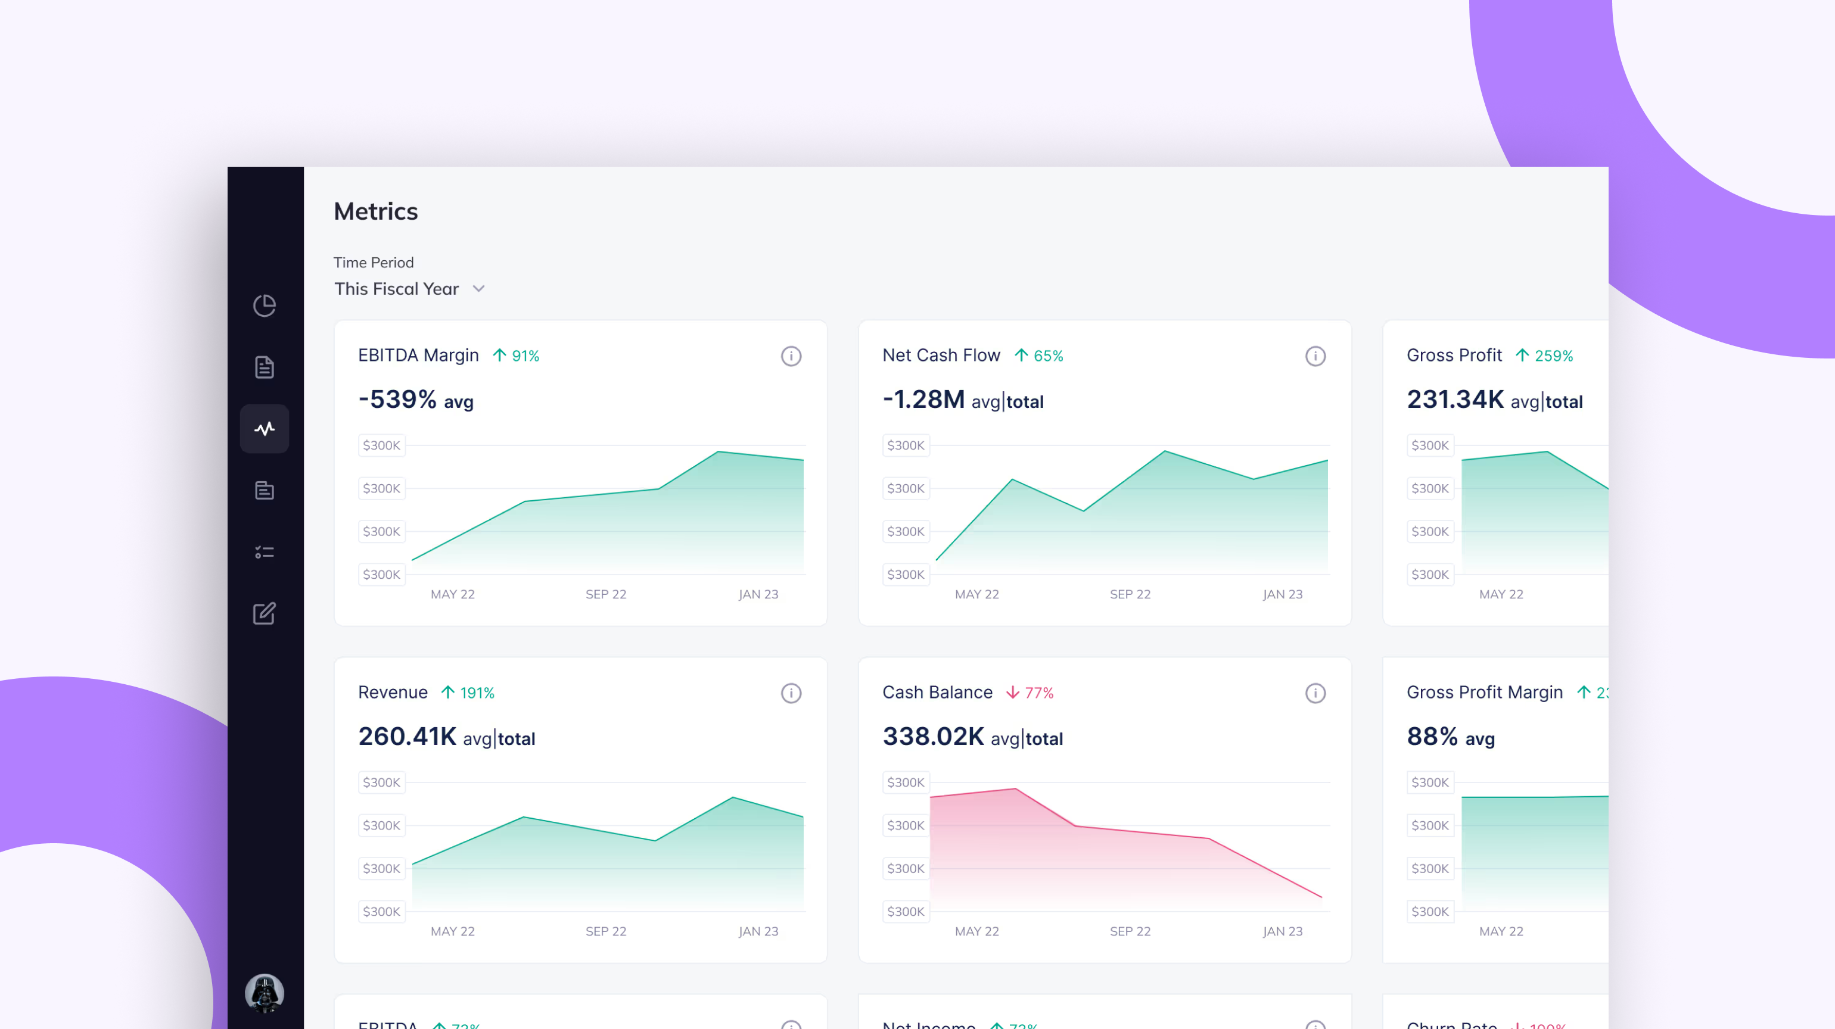Open the checklist tasks sidebar icon

[265, 552]
